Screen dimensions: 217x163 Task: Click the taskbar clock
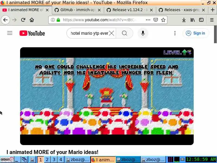tap(201, 159)
